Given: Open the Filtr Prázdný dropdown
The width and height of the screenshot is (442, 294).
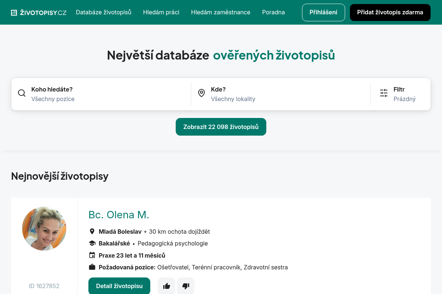Looking at the screenshot, I should [x=401, y=94].
